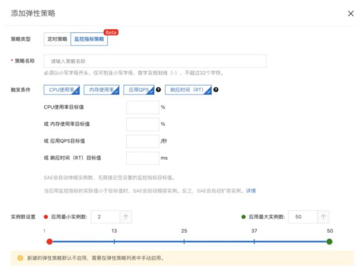Viewport: 359px width, 272px height.
Task: Click the minimum instances up-arrow stepper
Action: pyautogui.click(x=126, y=217)
